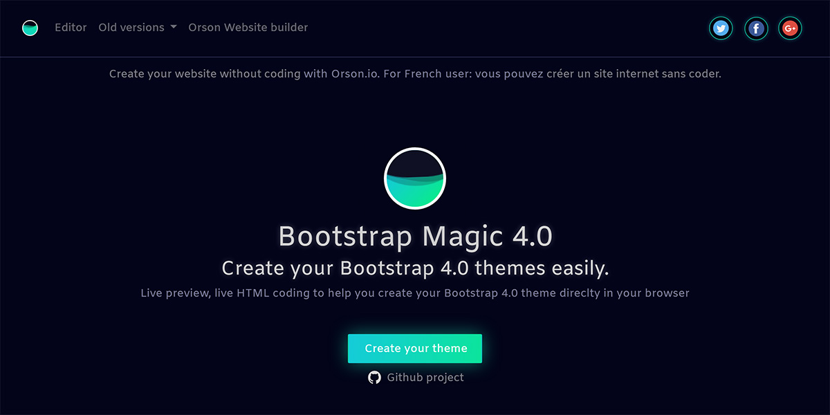This screenshot has width=830, height=415.
Task: Open the Editor nav item
Action: (71, 28)
